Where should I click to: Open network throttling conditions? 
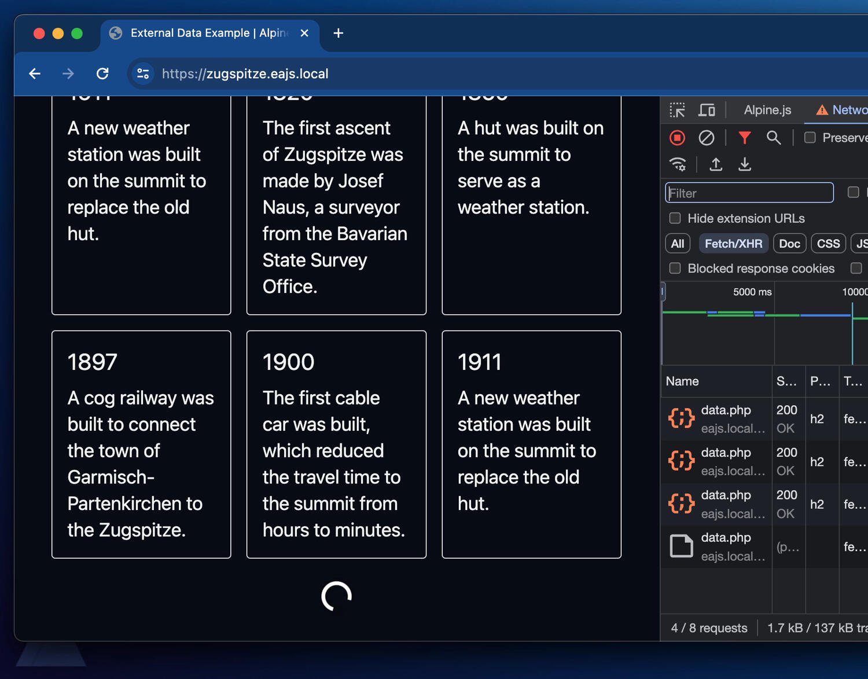[678, 164]
